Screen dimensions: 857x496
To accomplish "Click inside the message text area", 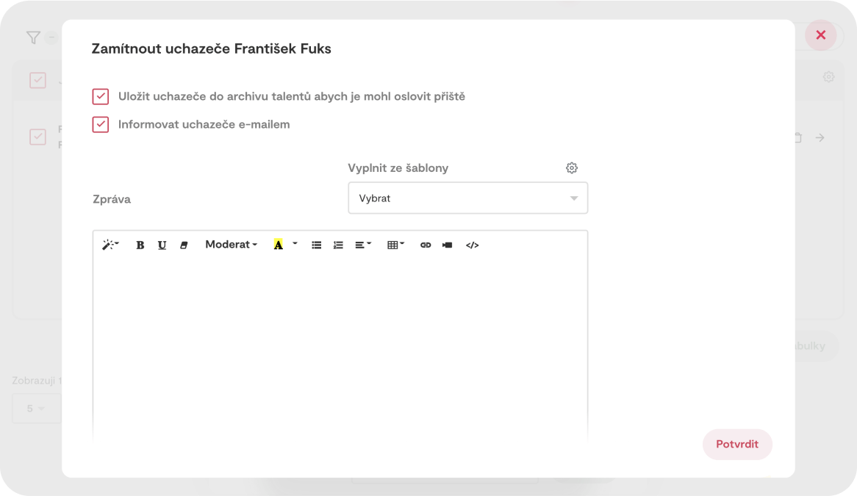I will tap(340, 345).
